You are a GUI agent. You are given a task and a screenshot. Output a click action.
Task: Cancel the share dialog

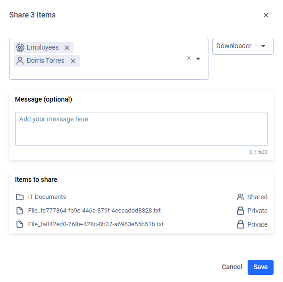(232, 267)
